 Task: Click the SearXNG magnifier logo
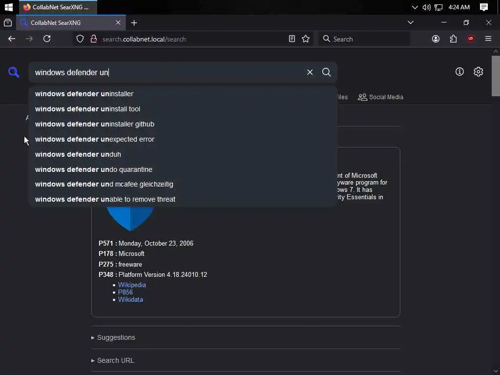pyautogui.click(x=14, y=72)
